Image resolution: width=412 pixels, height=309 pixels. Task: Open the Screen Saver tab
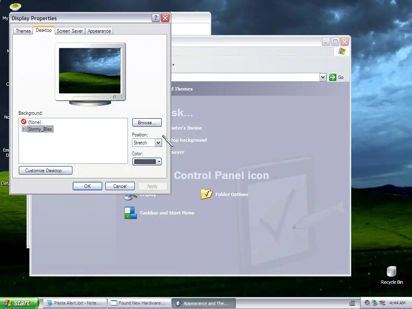tap(70, 31)
